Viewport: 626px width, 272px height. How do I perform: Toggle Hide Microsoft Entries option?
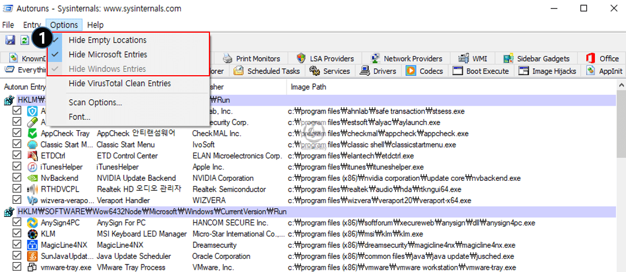click(x=128, y=55)
